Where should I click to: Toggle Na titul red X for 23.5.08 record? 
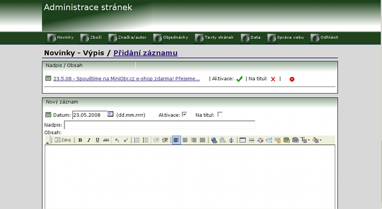coord(273,79)
